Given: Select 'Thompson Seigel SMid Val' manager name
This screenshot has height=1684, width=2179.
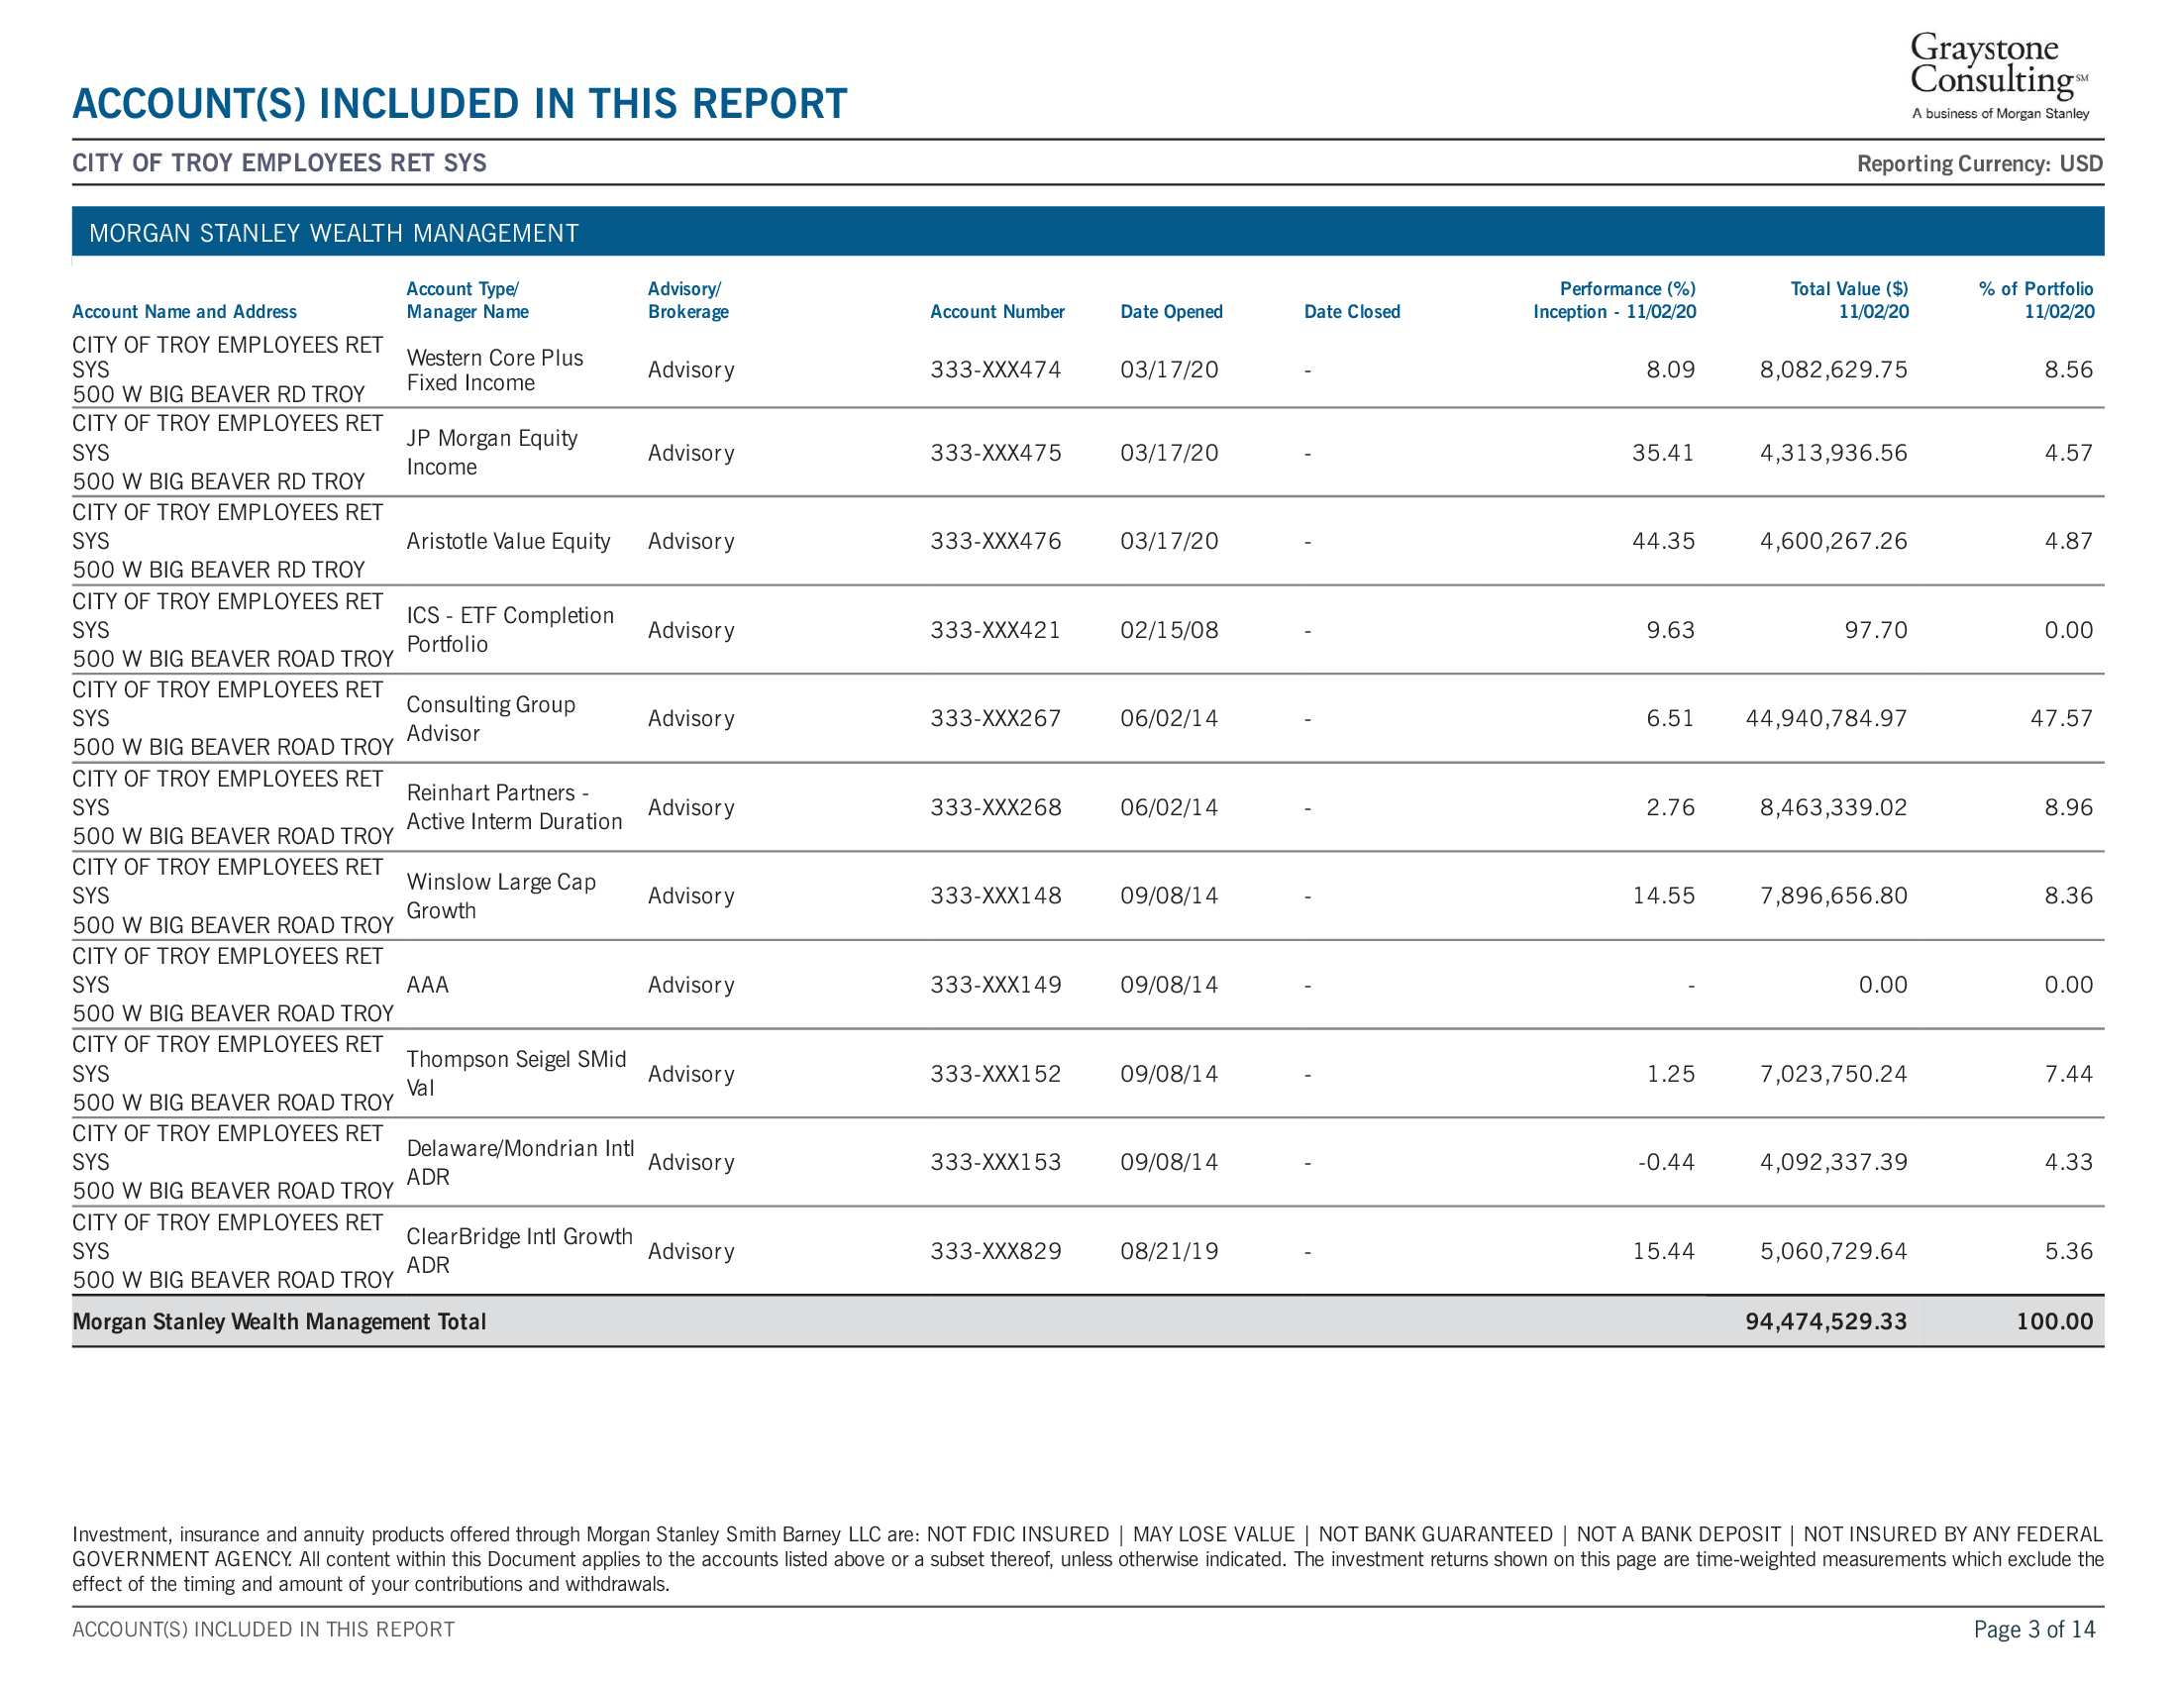Looking at the screenshot, I should pos(517,1074).
